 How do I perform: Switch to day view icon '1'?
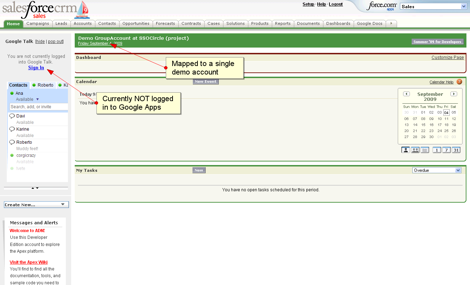click(x=437, y=150)
